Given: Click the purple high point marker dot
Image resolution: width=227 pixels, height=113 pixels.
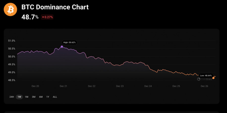Looking at the screenshot, I should pos(62,47).
